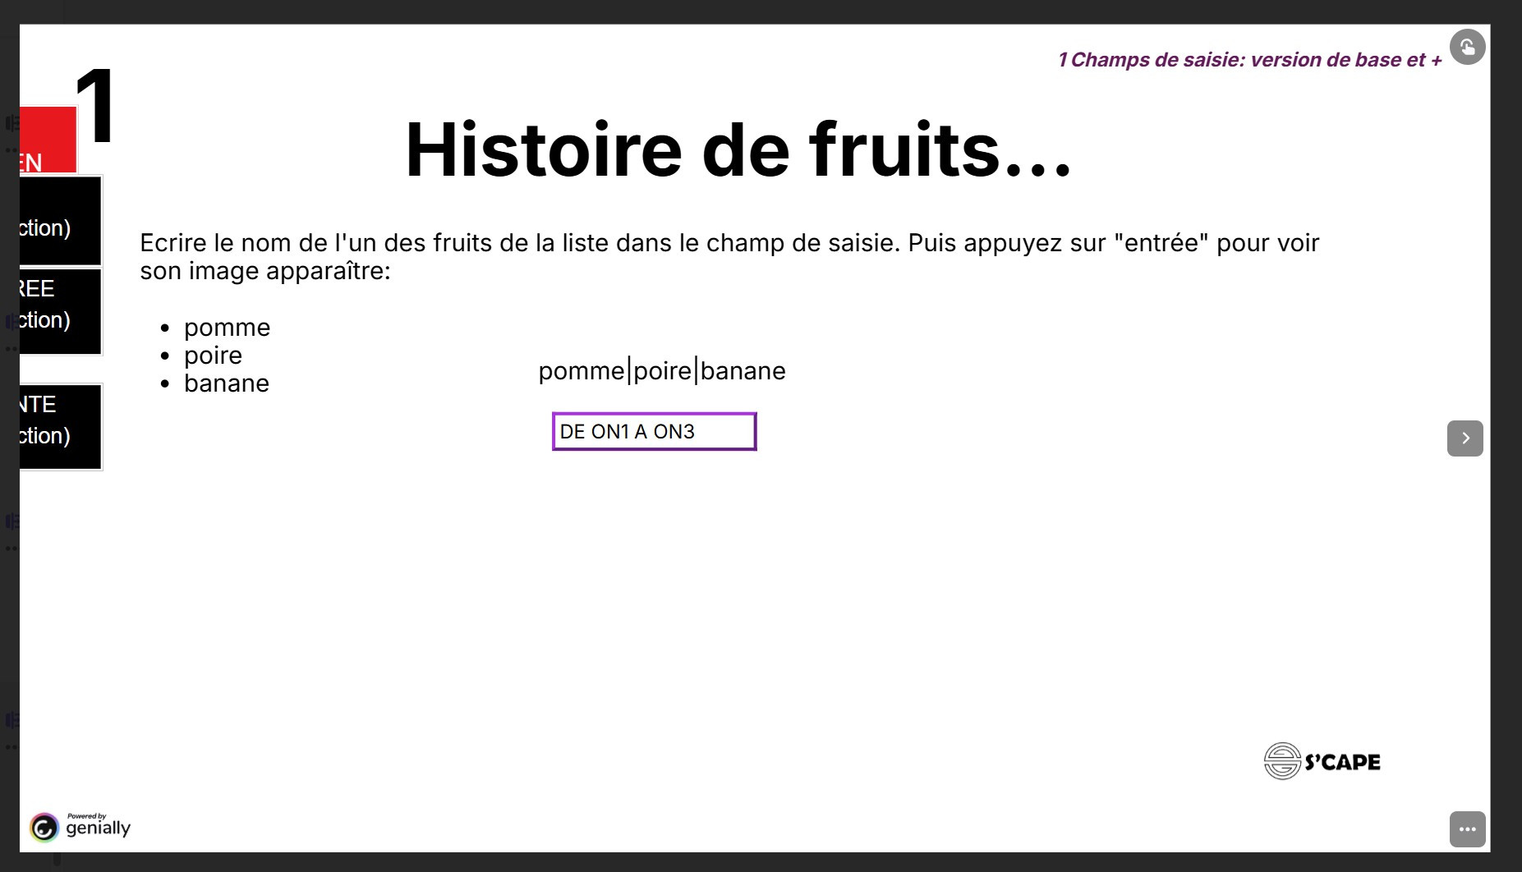Click the Genially logo
The image size is (1522, 872).
pos(80,826)
